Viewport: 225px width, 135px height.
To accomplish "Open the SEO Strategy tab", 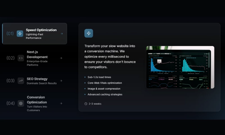I will 35,81.
